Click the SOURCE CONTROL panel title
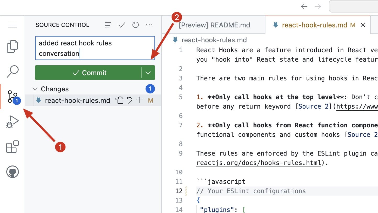Screen dimensions: 378x213 pyautogui.click(x=62, y=25)
